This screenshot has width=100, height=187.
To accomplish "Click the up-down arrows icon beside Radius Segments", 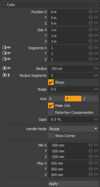I will pos(9,75).
